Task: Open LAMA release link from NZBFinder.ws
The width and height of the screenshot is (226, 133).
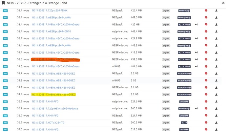Action: [x=51, y=45]
